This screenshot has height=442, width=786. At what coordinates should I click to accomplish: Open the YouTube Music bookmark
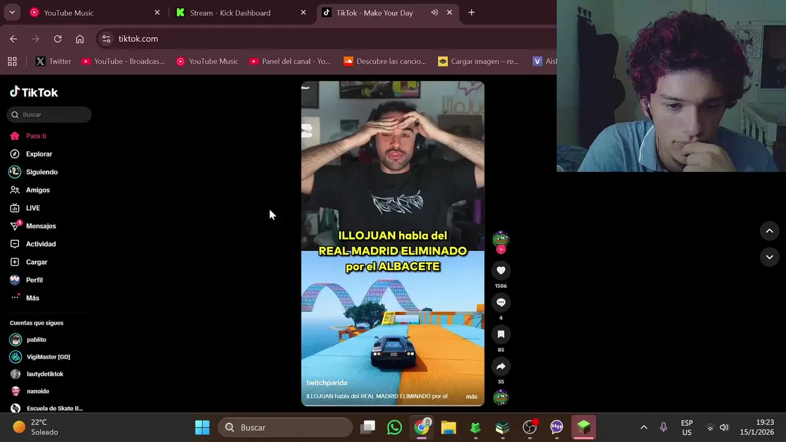[208, 61]
